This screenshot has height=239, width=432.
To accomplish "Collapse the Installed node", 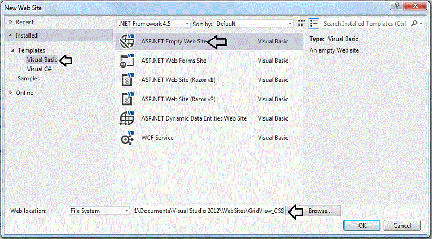I will pos(10,35).
